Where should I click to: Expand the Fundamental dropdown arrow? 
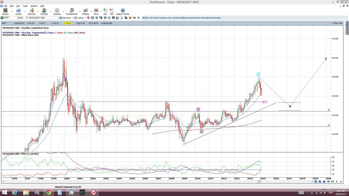[x=80, y=11]
